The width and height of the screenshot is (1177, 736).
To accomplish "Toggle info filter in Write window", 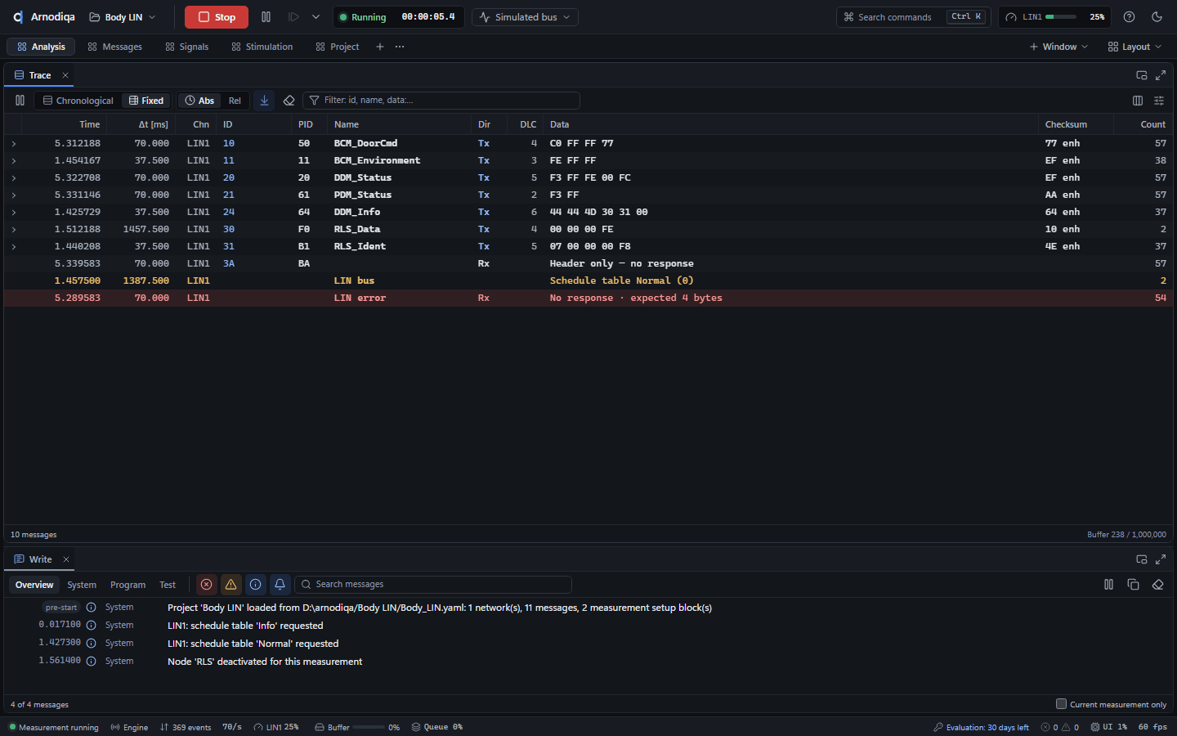I will [x=256, y=585].
